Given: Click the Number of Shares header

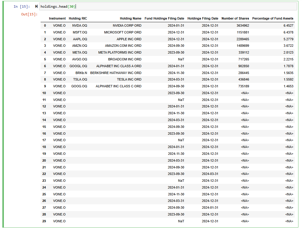Looking at the screenshot, I should tap(235, 18).
